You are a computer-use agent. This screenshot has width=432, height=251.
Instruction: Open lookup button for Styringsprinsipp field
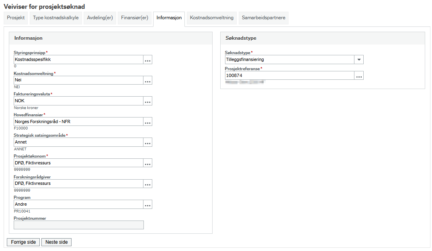point(147,60)
